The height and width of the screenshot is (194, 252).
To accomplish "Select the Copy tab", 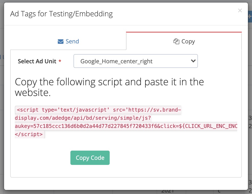I will [184, 42].
